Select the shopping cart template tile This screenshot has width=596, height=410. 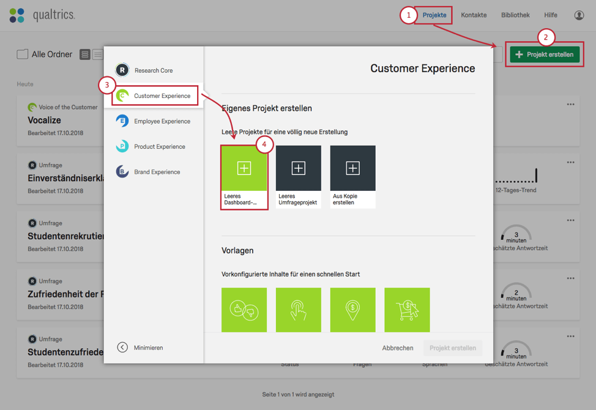click(407, 310)
